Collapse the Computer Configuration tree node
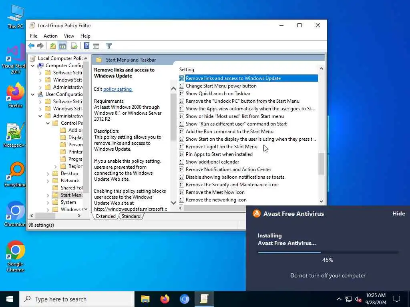Screen dimensions: 410x307 [33, 66]
